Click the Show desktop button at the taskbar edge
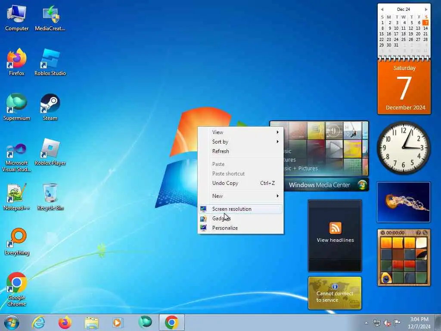The image size is (441, 331). pyautogui.click(x=438, y=322)
